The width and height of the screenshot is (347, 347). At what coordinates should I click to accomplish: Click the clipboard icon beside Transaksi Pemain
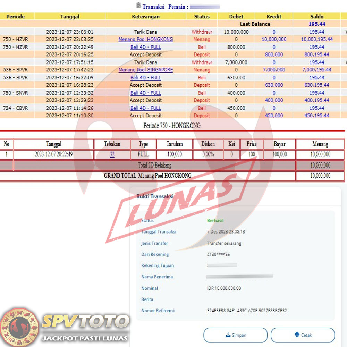tap(139, 6)
